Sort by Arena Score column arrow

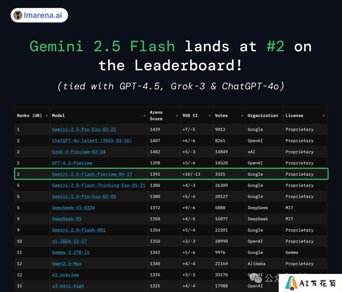click(177, 115)
